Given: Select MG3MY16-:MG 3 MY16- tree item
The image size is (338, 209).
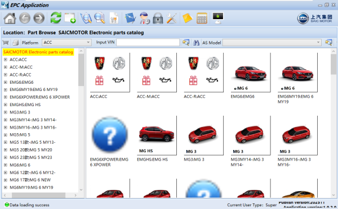Looking at the screenshot, I should pyautogui.click(x=33, y=128).
